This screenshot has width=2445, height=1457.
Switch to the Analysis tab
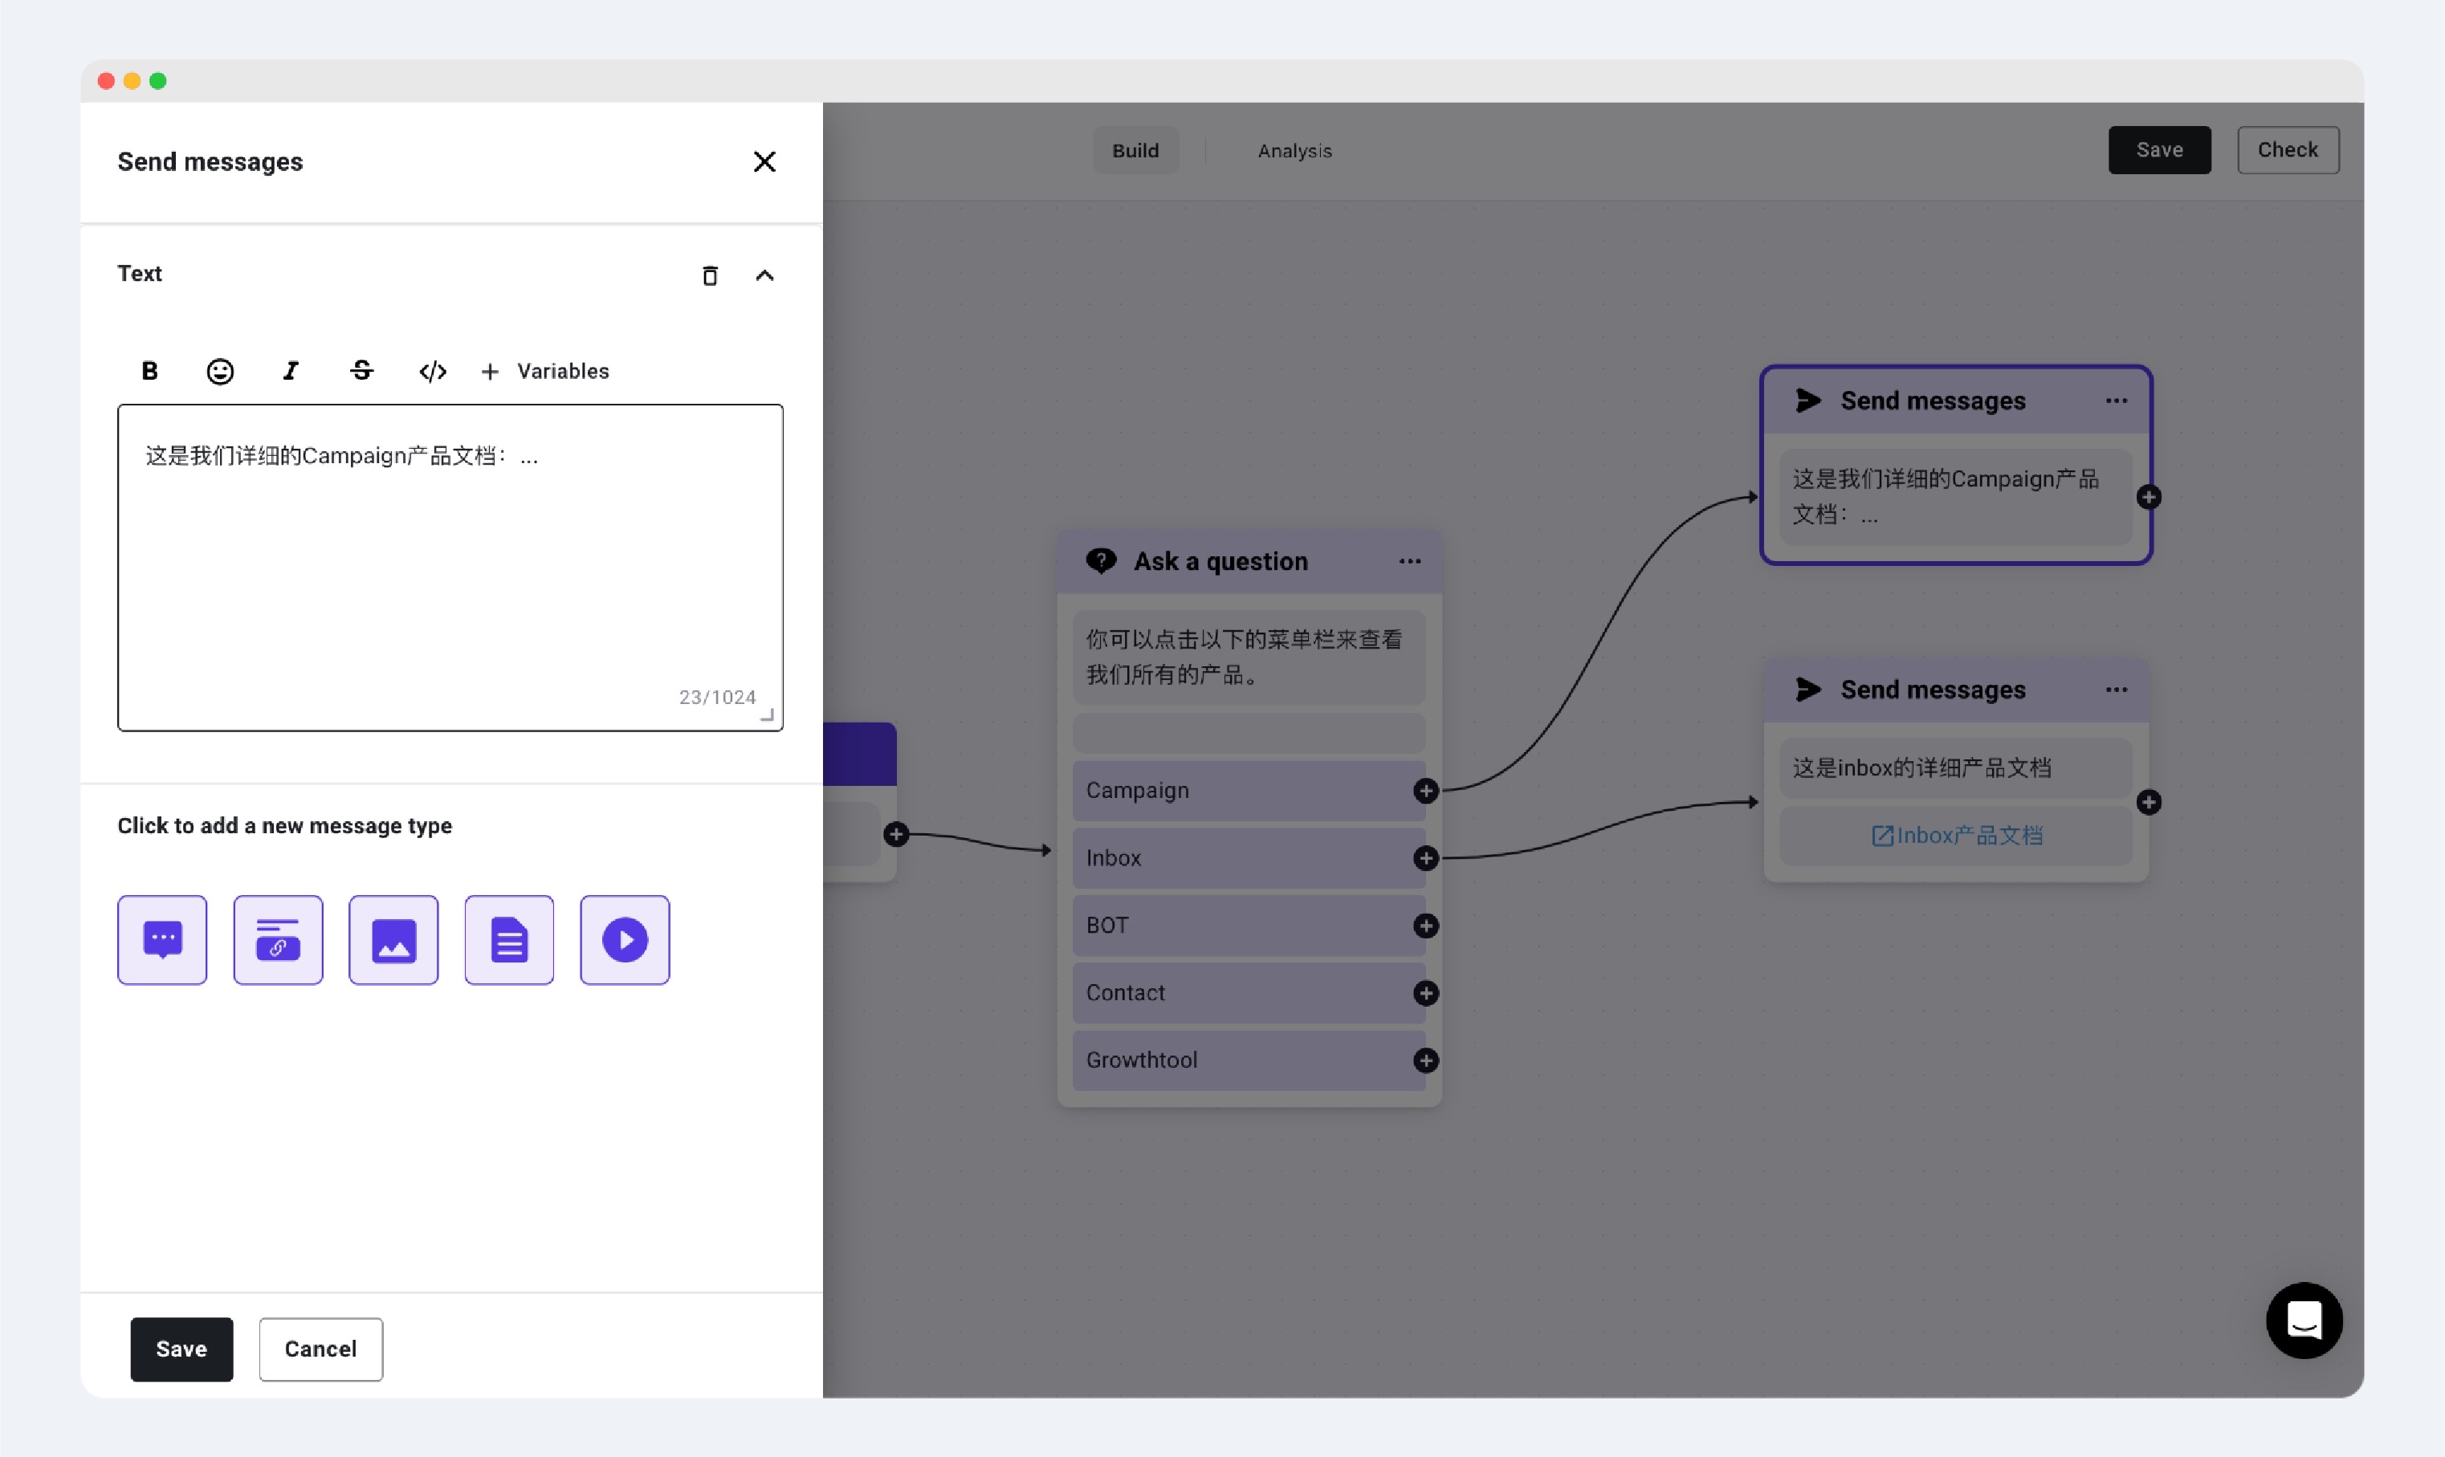point(1294,151)
